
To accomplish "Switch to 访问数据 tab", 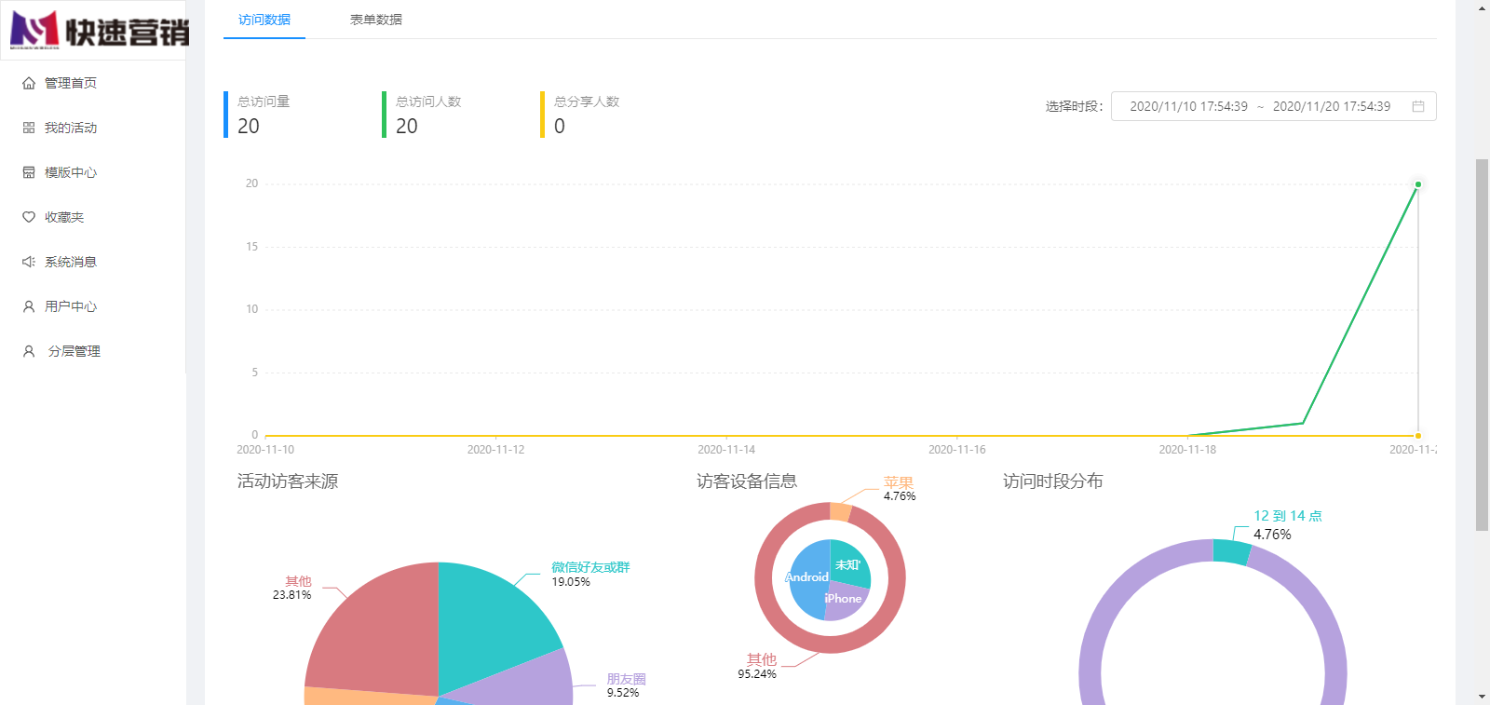I will (264, 20).
